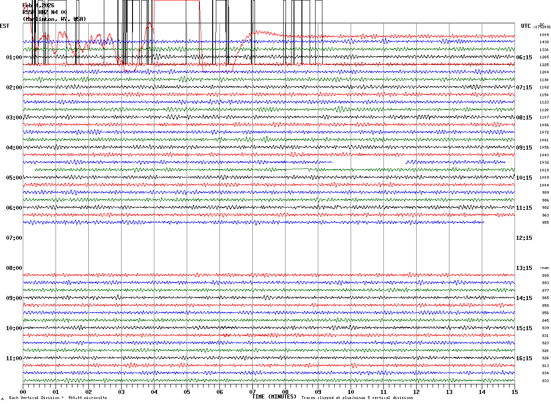
Task: Click the TIME (MINUTES) axis title
Action: click(x=274, y=397)
